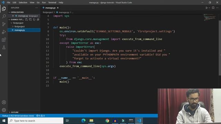Collapse the top firstproject folder
The image size is (221, 124).
click(11, 23)
